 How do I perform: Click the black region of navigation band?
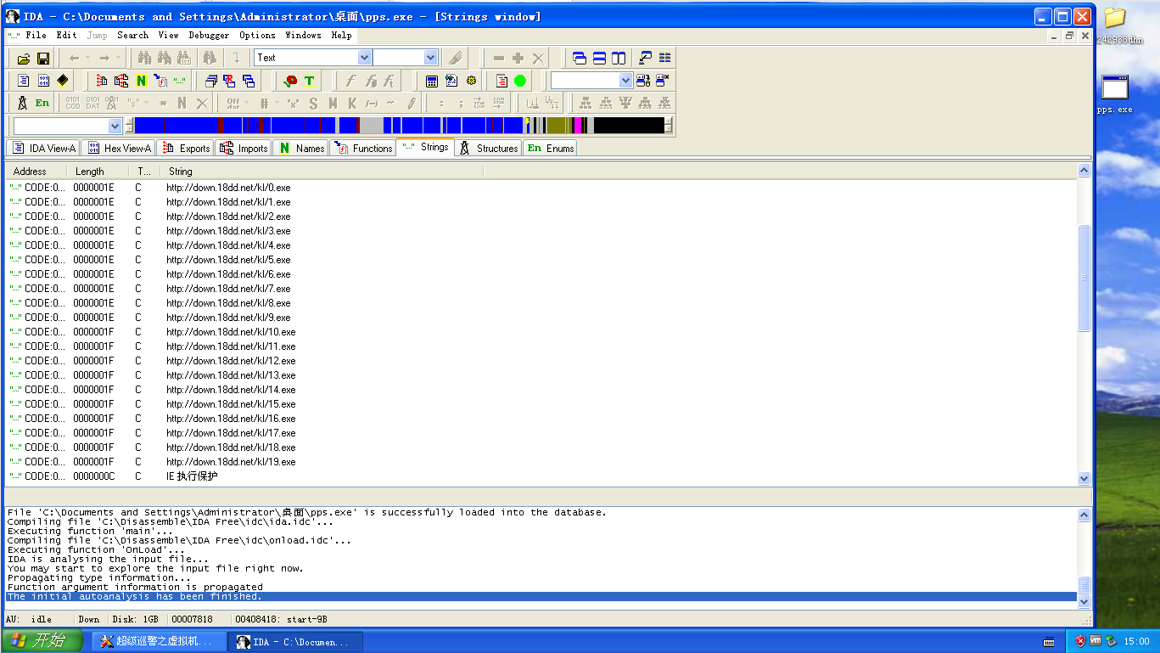628,126
